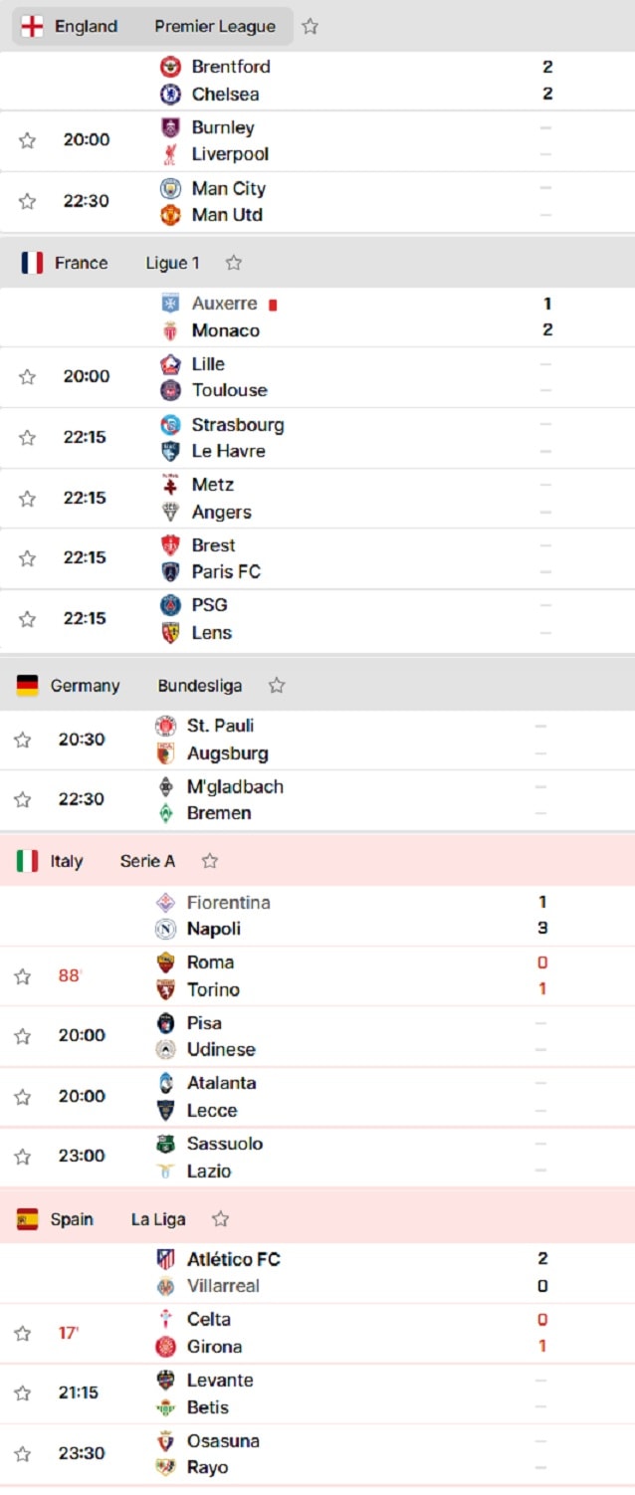Image resolution: width=635 pixels, height=1495 pixels.
Task: Open the Celta vs Girona live match
Action: click(x=317, y=1333)
